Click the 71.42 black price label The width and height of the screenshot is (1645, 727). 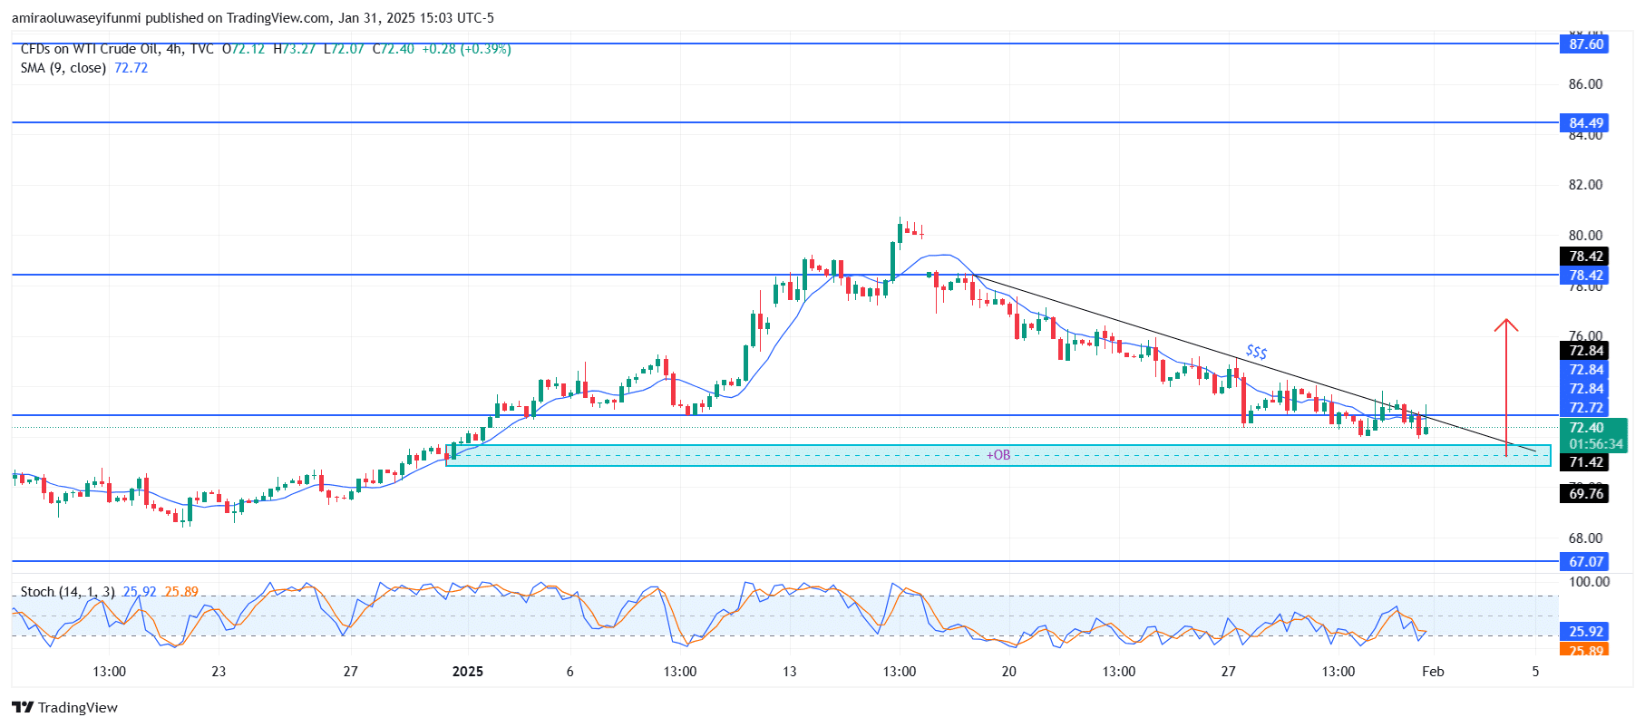point(1585,462)
